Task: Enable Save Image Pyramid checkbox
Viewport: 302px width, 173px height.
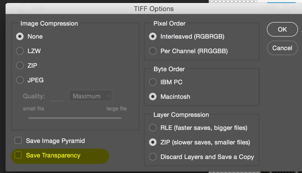Action: point(18,141)
